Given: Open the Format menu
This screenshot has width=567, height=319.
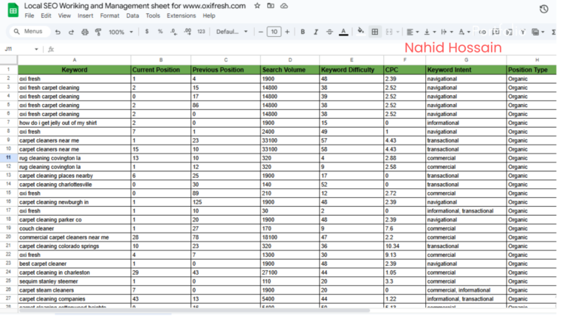Looking at the screenshot, I should (109, 16).
